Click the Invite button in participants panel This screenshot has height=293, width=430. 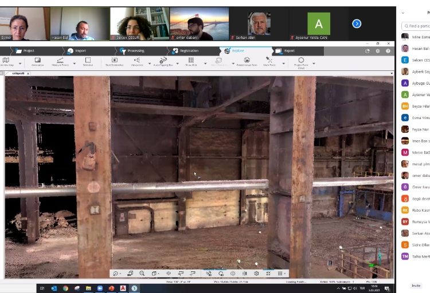pyautogui.click(x=416, y=285)
